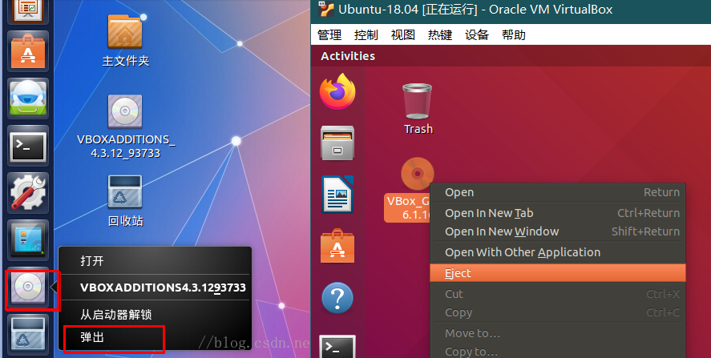Open the blue robot app launcher icon
The image size is (711, 358).
click(28, 99)
